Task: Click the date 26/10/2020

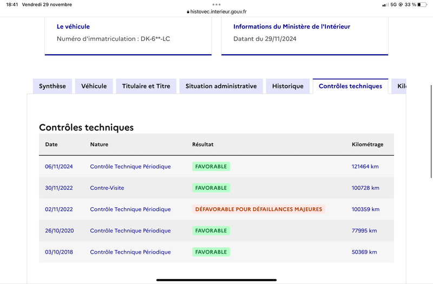Action: click(60, 231)
